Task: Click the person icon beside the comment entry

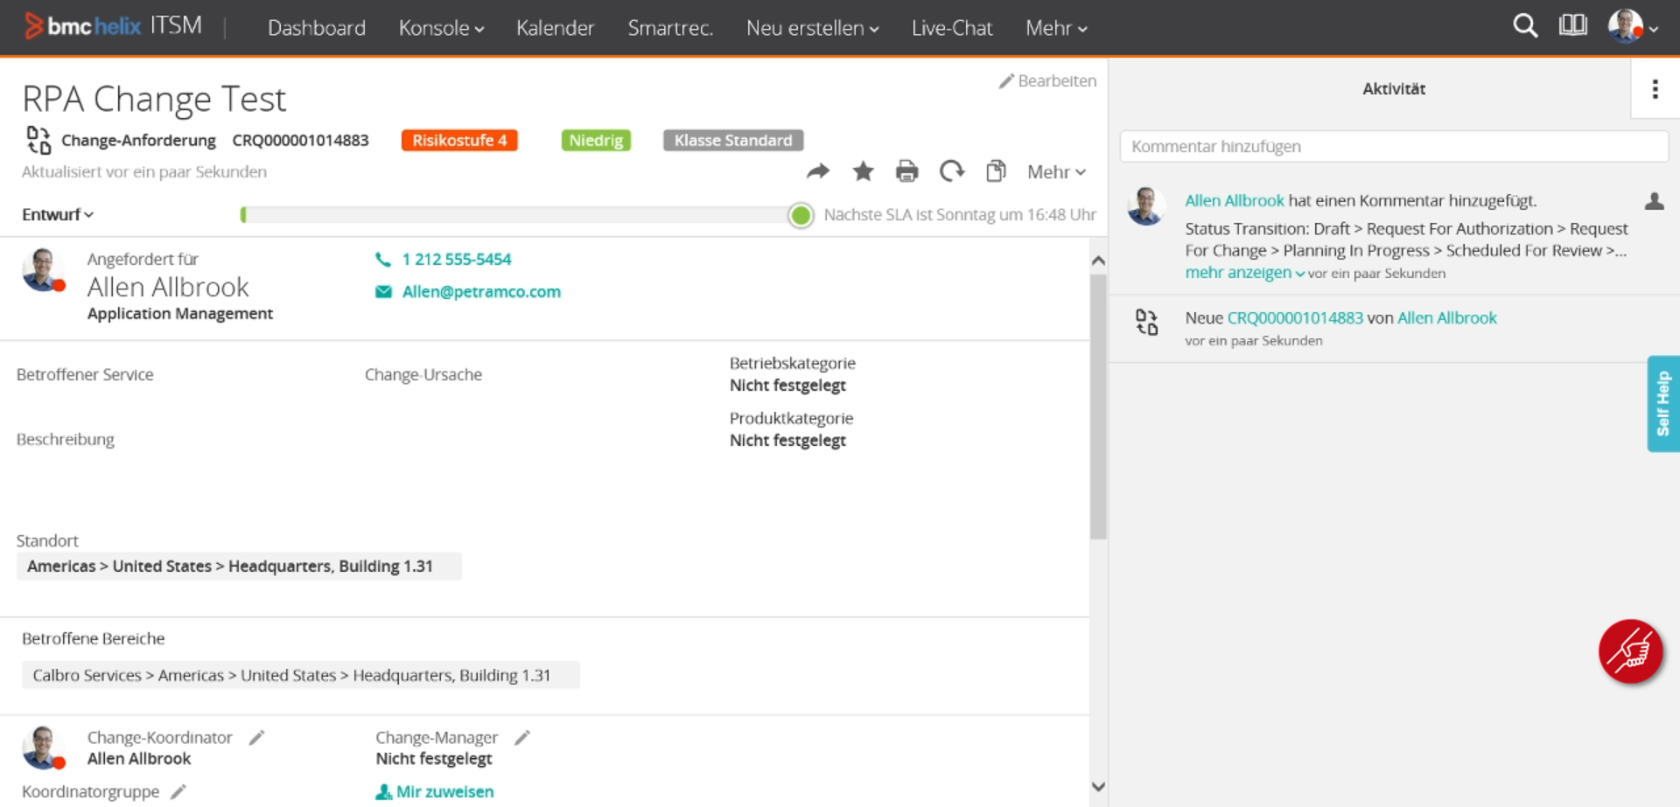Action: tap(1655, 201)
